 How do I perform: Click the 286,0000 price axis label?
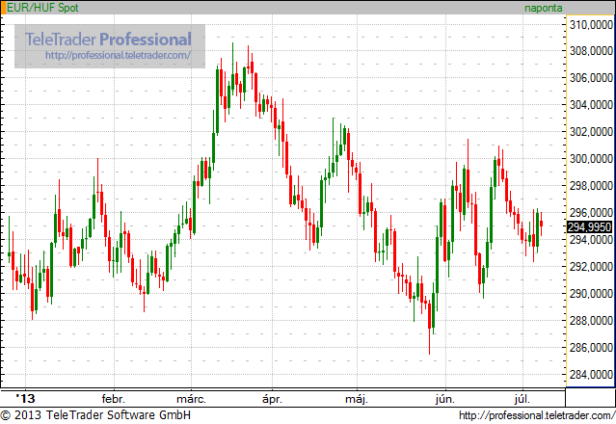click(x=591, y=348)
